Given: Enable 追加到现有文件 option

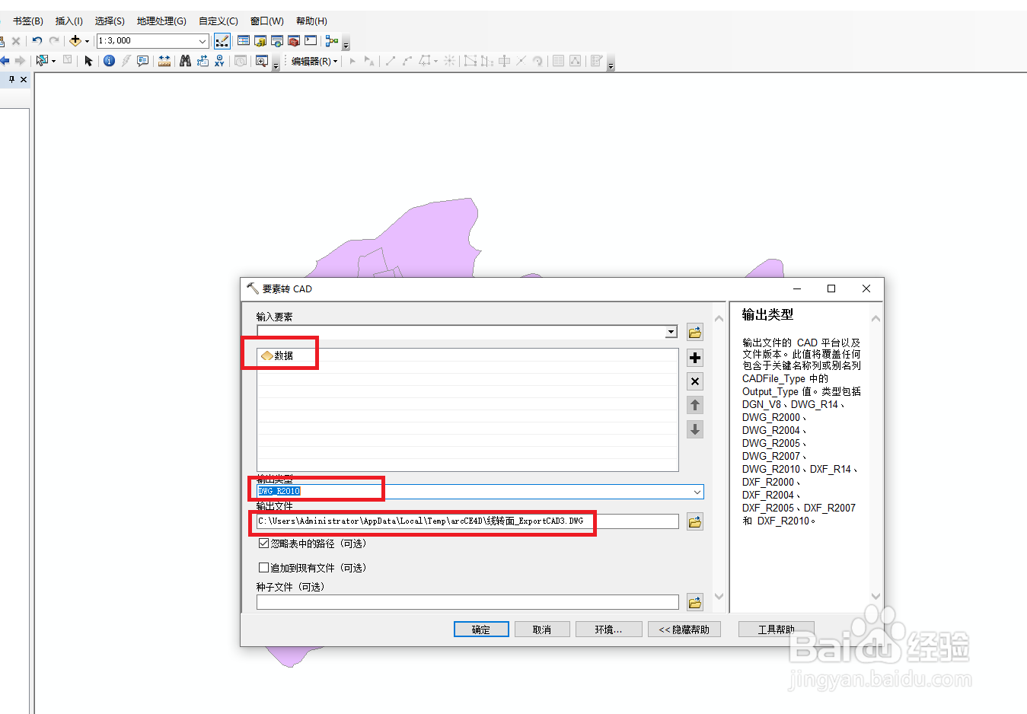Looking at the screenshot, I should click(x=263, y=567).
